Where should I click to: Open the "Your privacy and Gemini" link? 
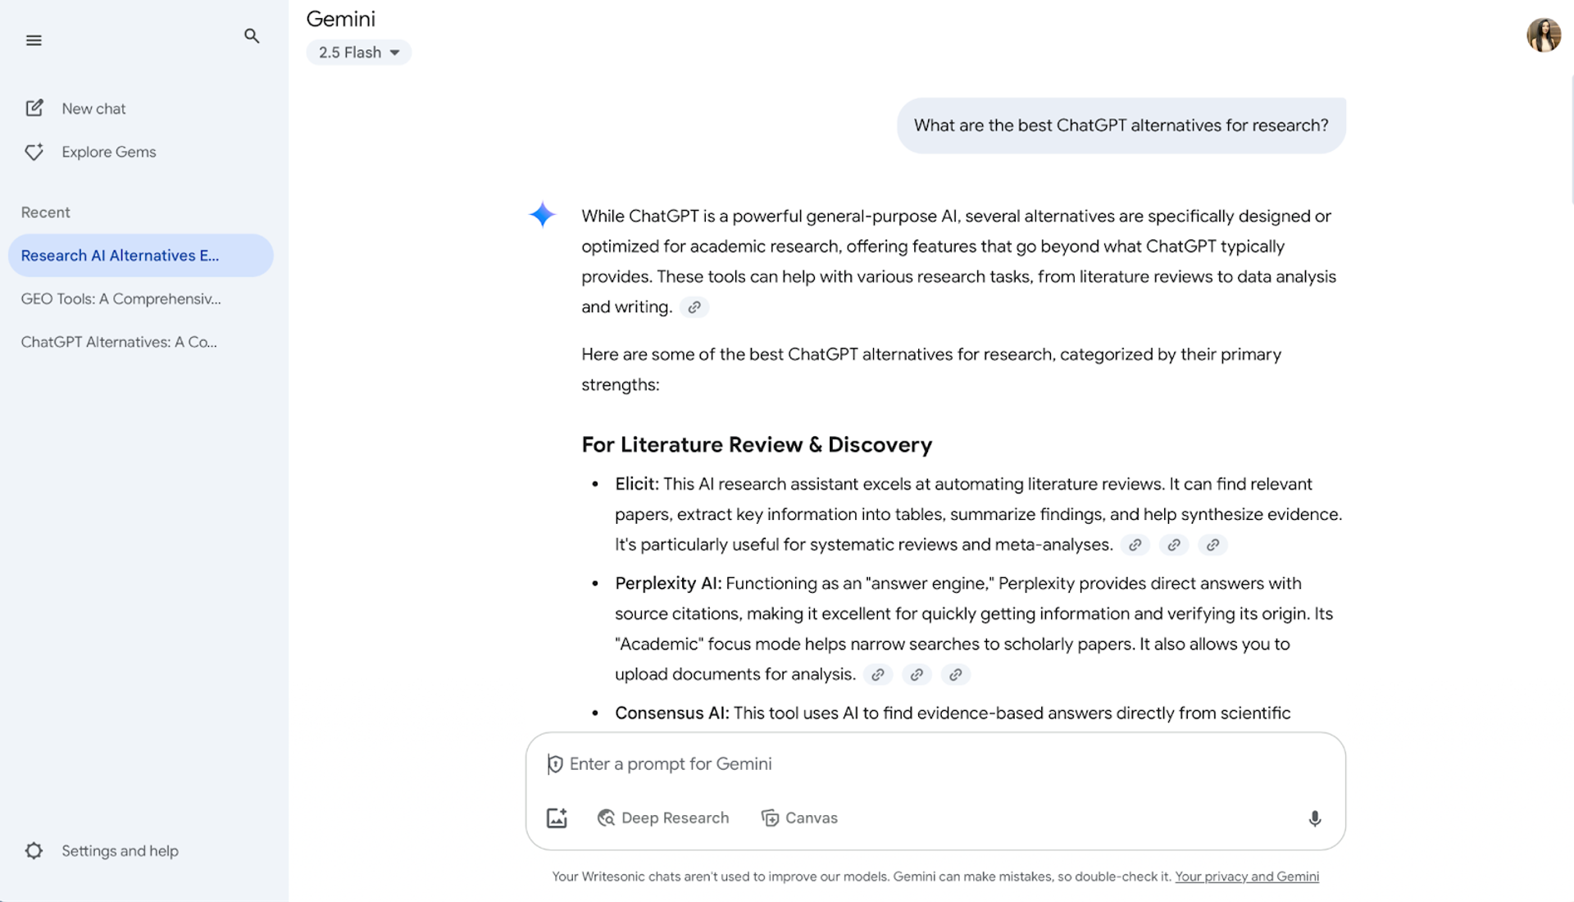pos(1247,877)
